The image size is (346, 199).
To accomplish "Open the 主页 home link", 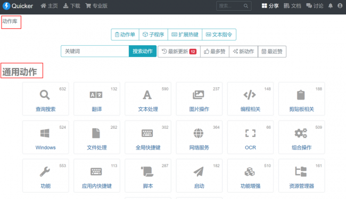I will tap(49, 6).
